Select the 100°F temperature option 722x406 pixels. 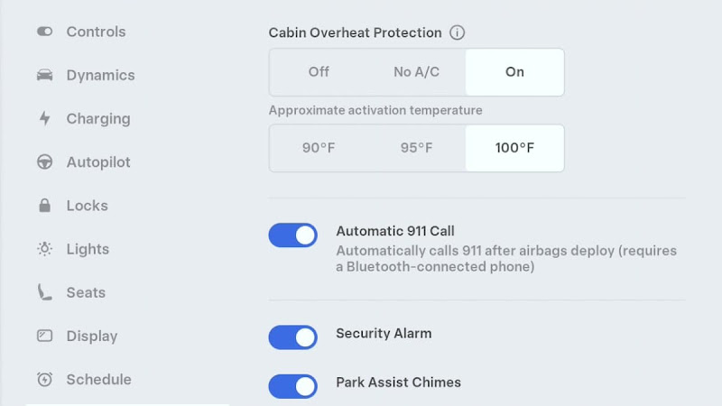click(514, 148)
